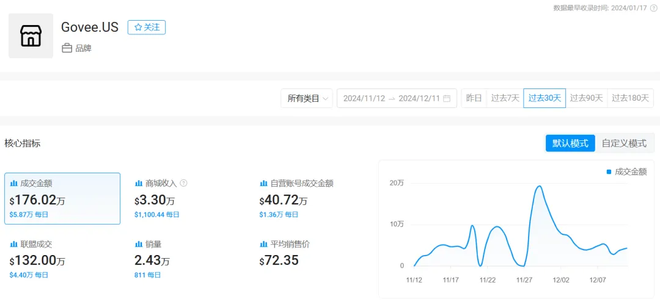Image resolution: width=660 pixels, height=302 pixels.
Task: Switch to 自定义模式 display mode
Action: pyautogui.click(x=624, y=143)
